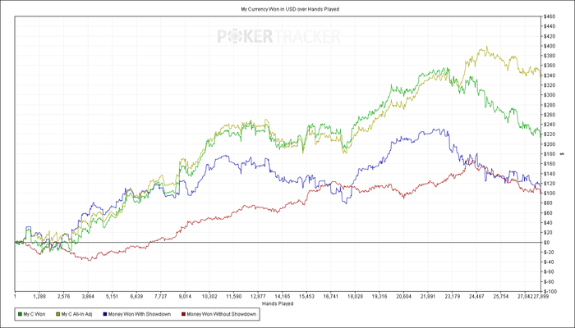
Task: Click y-axis label $-60
Action: 549,272
